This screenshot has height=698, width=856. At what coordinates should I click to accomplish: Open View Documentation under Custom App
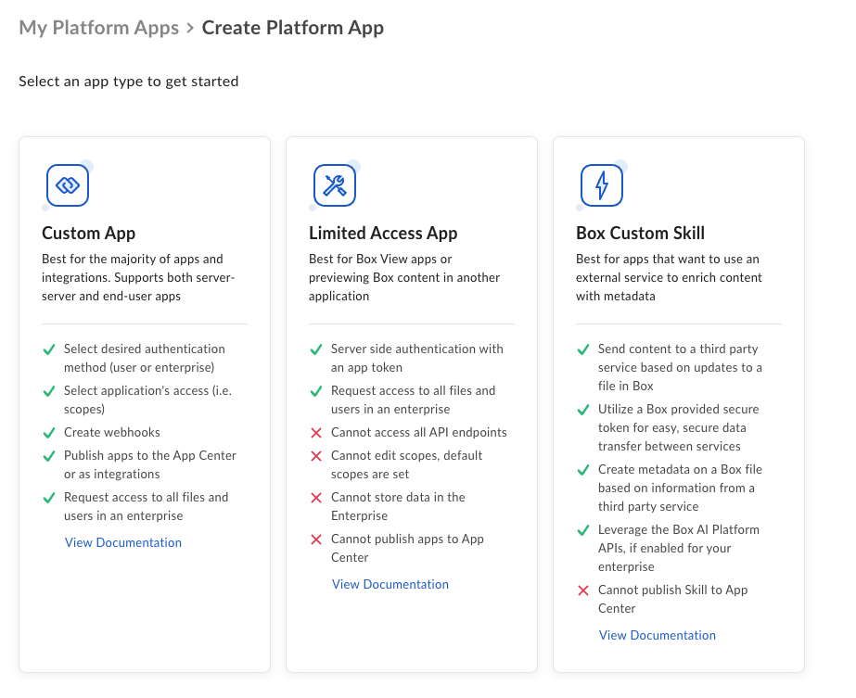123,542
